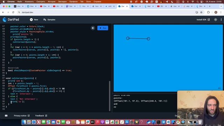Screen dimensions: 224x126
Task: Open the Справка menu
Action: coord(97,1)
